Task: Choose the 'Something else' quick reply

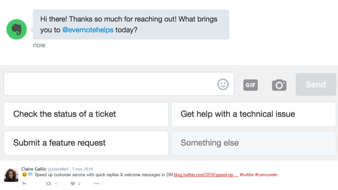Action: (x=254, y=143)
